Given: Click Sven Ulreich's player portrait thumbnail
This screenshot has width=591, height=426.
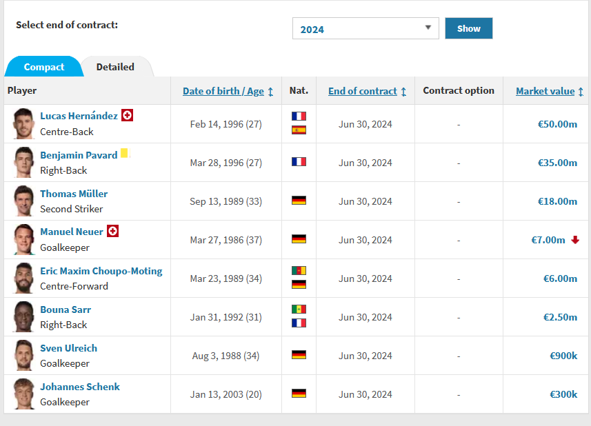Looking at the screenshot, I should coord(23,356).
